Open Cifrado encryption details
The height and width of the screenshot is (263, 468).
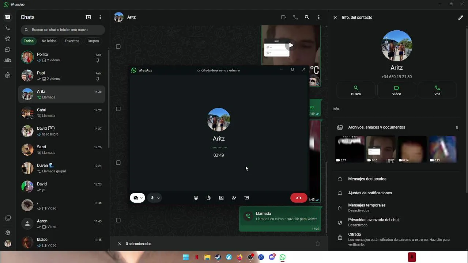(x=398, y=239)
